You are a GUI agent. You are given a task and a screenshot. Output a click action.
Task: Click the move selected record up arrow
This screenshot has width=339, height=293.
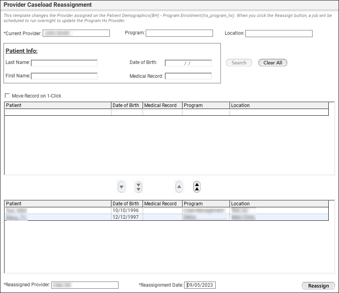point(179,187)
